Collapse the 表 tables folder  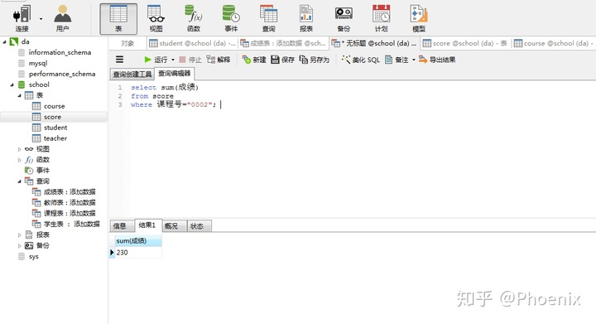[19, 95]
